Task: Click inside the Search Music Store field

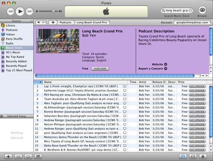Action: (x=177, y=11)
